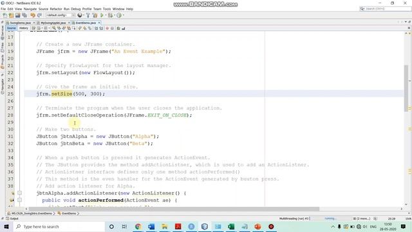Image resolution: width=412 pixels, height=232 pixels.
Task: Switch to the Source view button
Action: coord(12,28)
